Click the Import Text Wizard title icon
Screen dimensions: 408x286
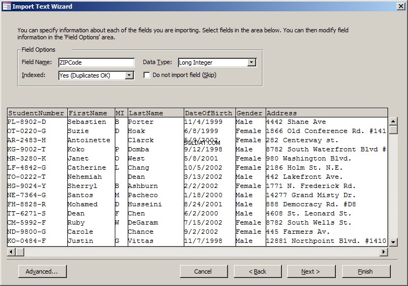tap(6, 6)
